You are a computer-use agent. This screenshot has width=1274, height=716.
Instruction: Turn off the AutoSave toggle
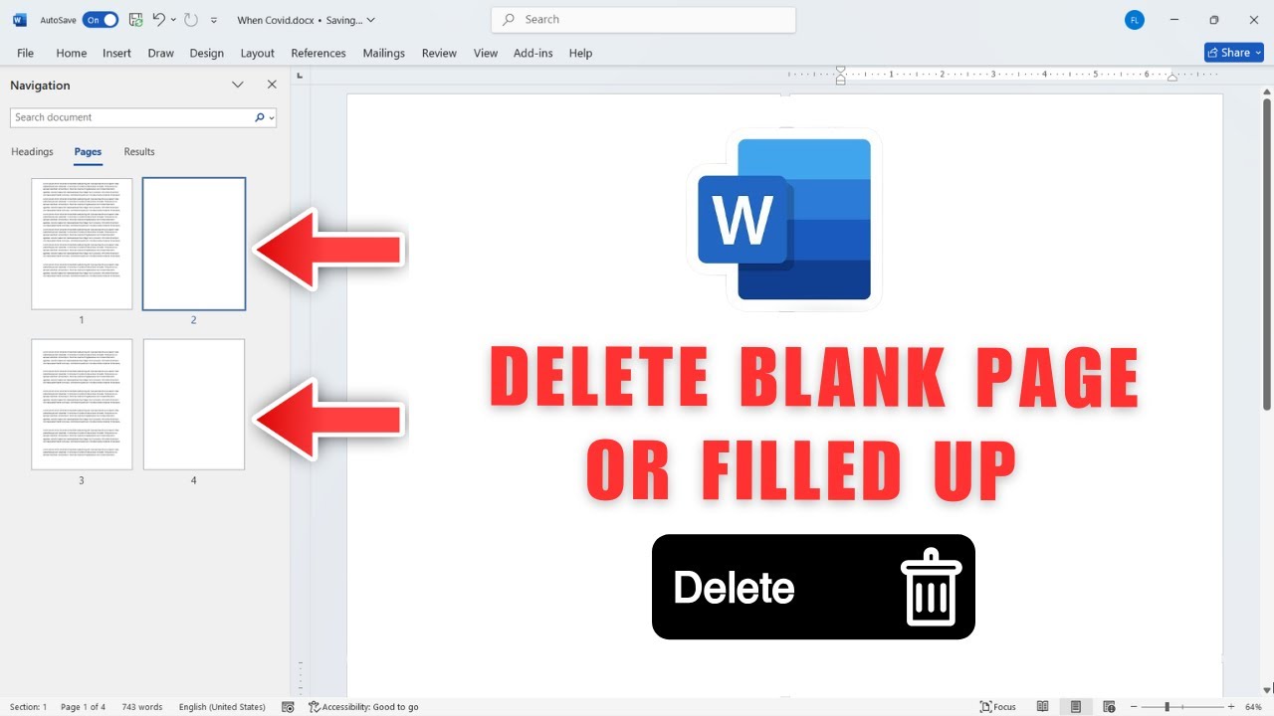tap(100, 20)
